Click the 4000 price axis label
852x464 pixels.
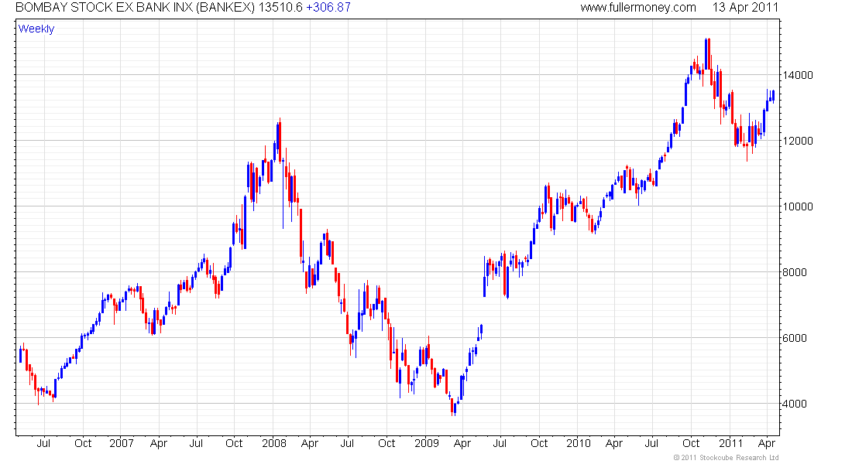pos(795,404)
